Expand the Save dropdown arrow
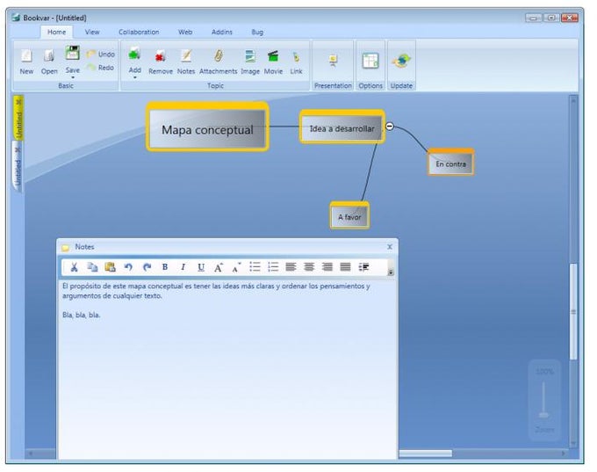The height and width of the screenshot is (472, 597). (x=72, y=77)
